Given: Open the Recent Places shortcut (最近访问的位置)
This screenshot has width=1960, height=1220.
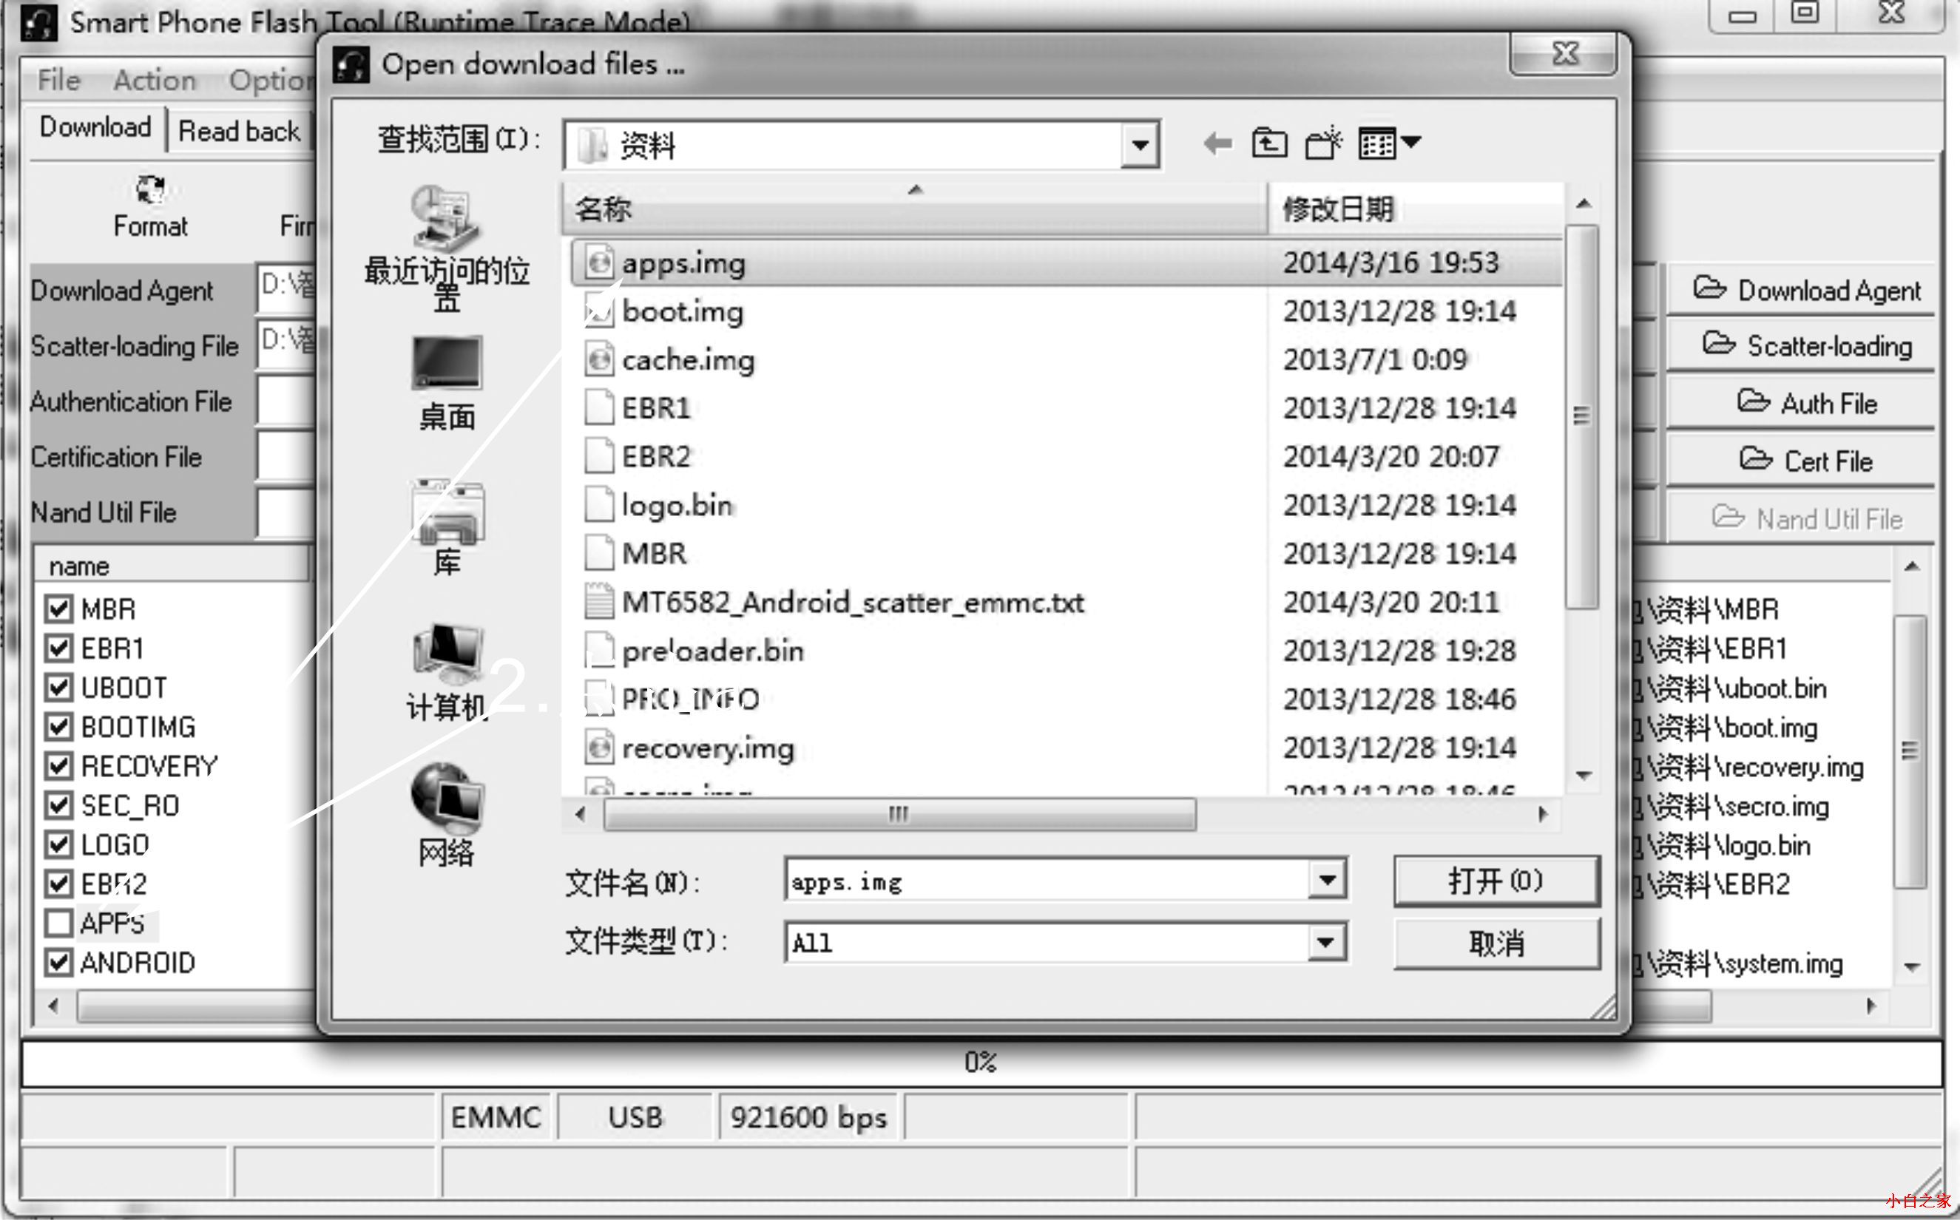Looking at the screenshot, I should tap(446, 248).
